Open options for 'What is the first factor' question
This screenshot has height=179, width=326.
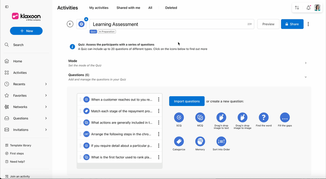[x=159, y=157]
